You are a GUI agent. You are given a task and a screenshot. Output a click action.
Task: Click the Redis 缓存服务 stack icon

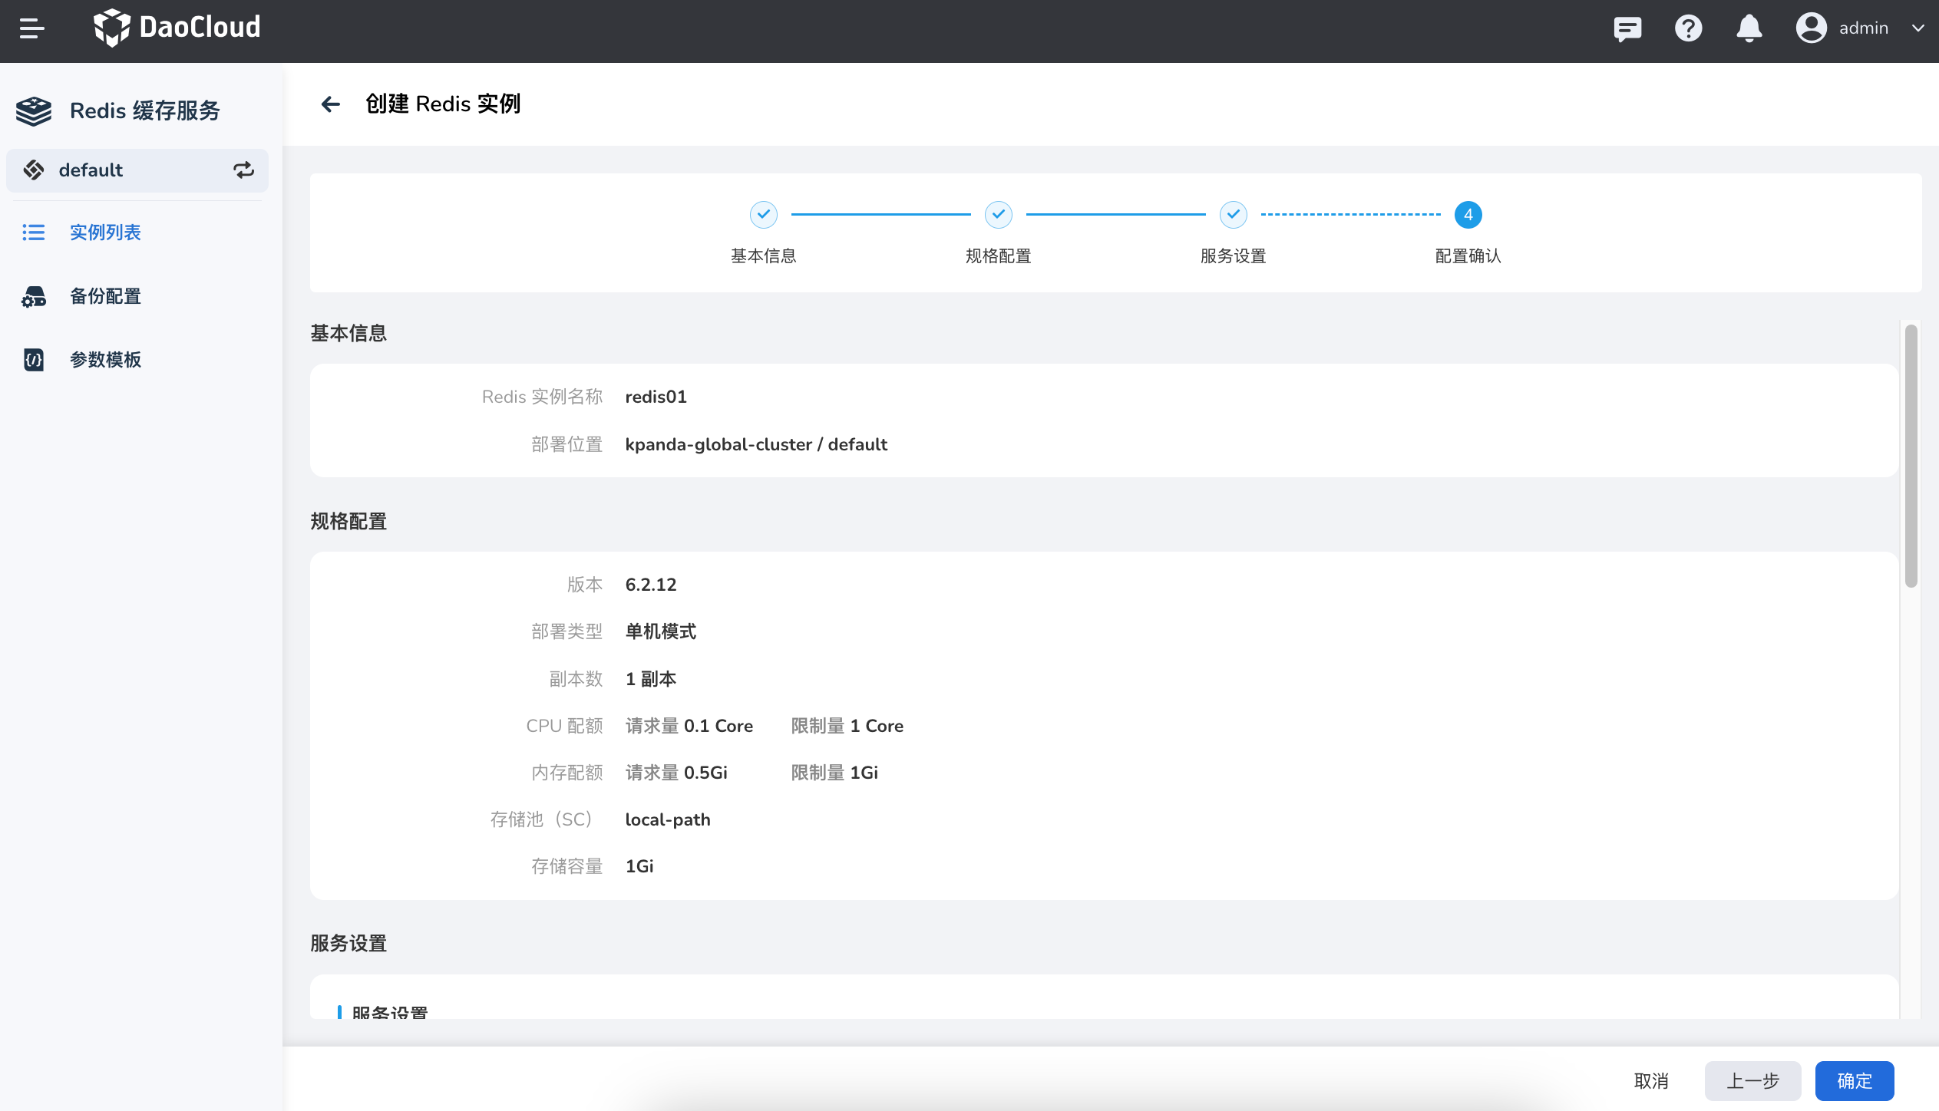34,111
